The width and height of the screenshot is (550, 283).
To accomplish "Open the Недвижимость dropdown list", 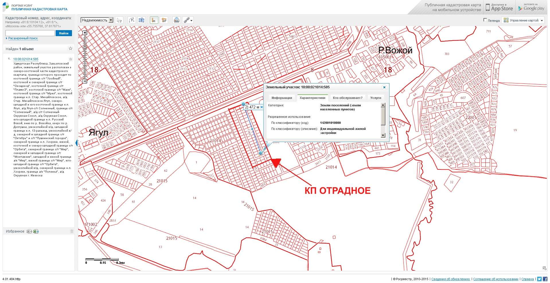I will (111, 20).
